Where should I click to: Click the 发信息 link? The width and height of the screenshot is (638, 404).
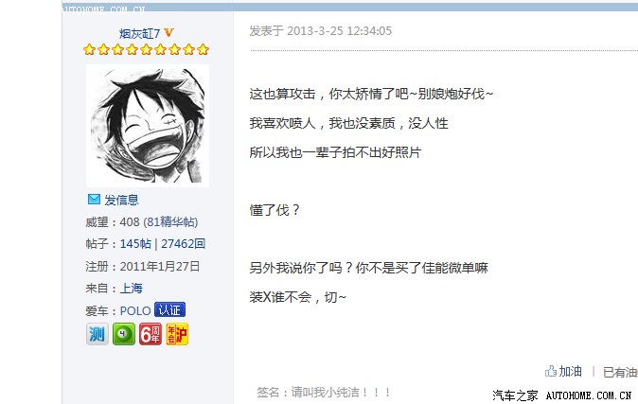(122, 200)
